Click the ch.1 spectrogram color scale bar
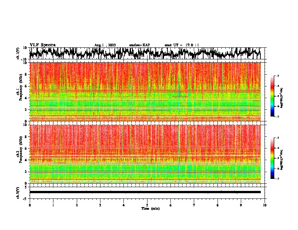This screenshot has height=230, width=298. 272,96
